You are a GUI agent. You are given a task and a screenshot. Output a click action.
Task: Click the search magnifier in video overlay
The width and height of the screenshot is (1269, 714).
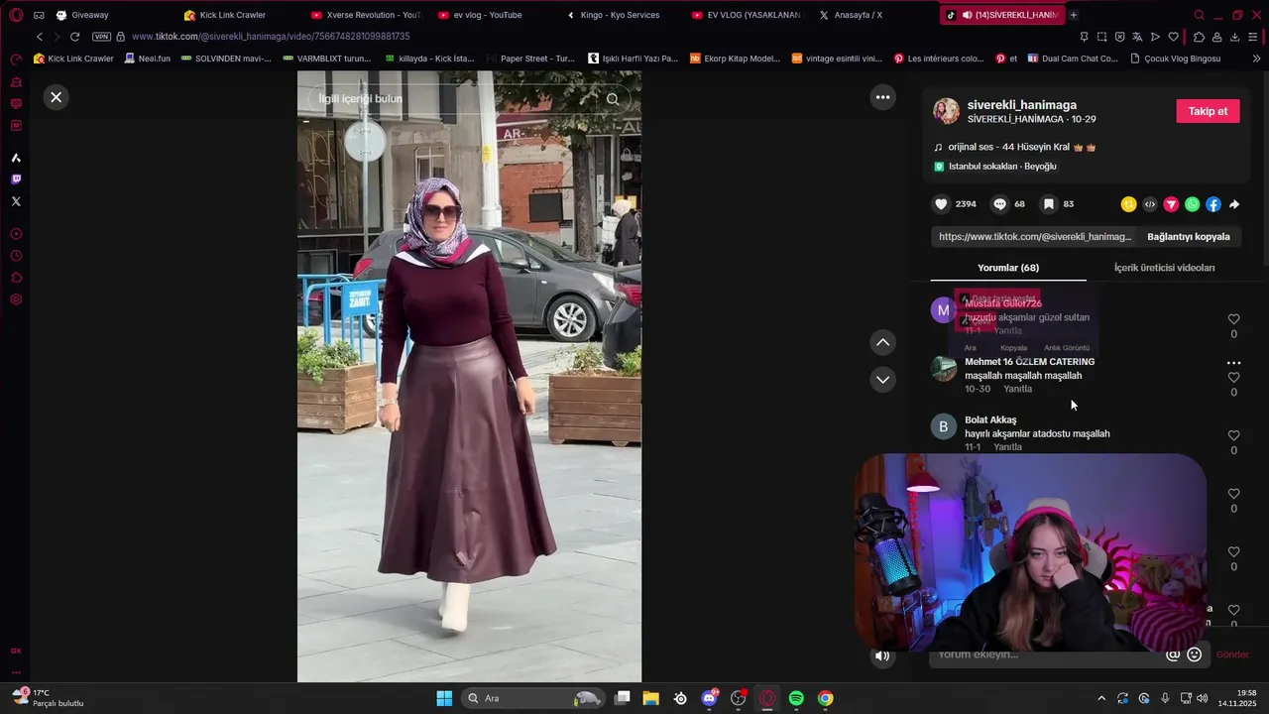[613, 98]
